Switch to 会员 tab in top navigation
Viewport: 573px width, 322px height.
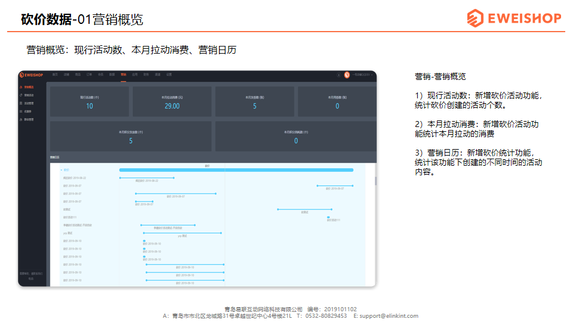pos(100,75)
